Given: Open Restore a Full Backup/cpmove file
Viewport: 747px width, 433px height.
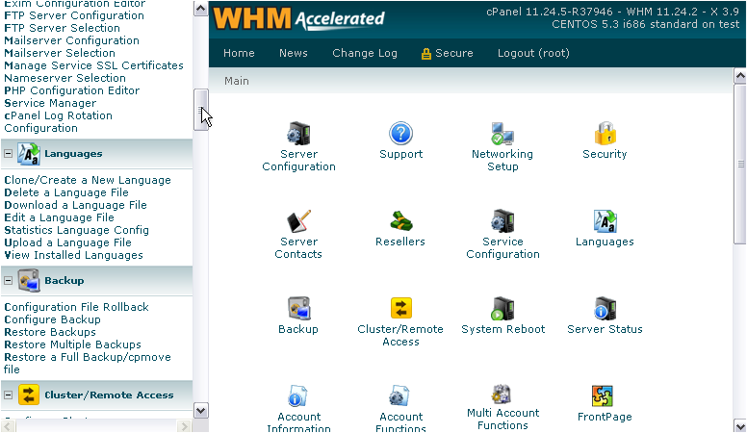Looking at the screenshot, I should (x=88, y=363).
